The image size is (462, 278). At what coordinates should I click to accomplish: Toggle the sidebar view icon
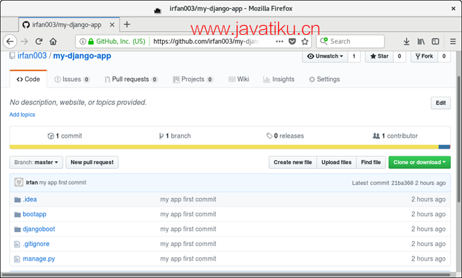click(435, 42)
